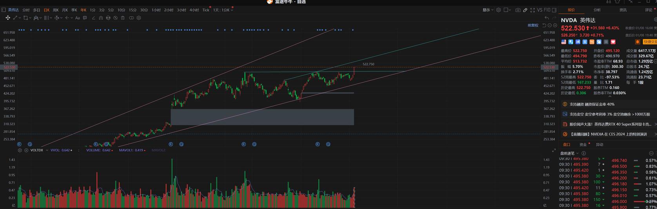Viewport: 657px width, 209px height.
Task: Open the VOLTDX indicator selector dropdown
Action: tap(47, 150)
